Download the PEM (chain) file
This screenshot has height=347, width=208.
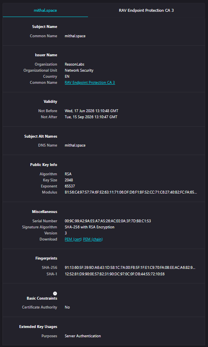[x=93, y=239]
